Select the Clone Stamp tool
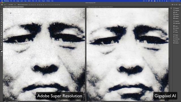 click(x=1, y=25)
